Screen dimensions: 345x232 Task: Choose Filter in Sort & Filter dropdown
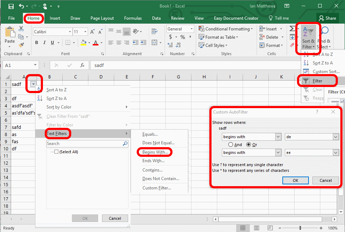tap(317, 81)
